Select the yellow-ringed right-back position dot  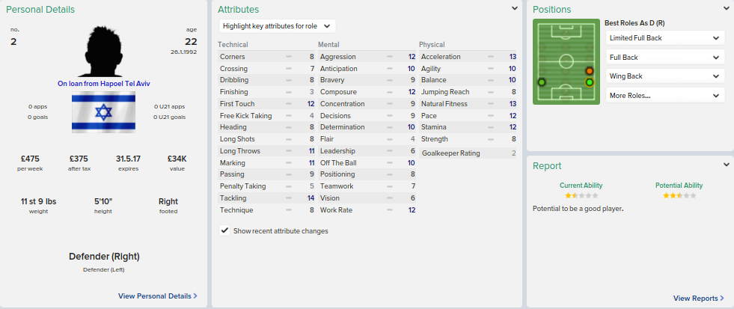pyautogui.click(x=590, y=82)
